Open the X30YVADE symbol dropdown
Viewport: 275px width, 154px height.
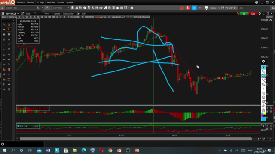(68, 8)
